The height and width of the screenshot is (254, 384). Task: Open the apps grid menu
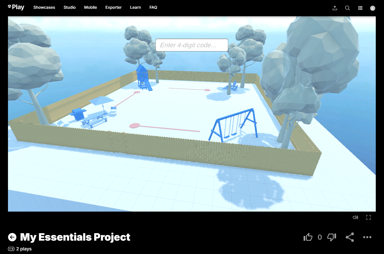(x=360, y=8)
